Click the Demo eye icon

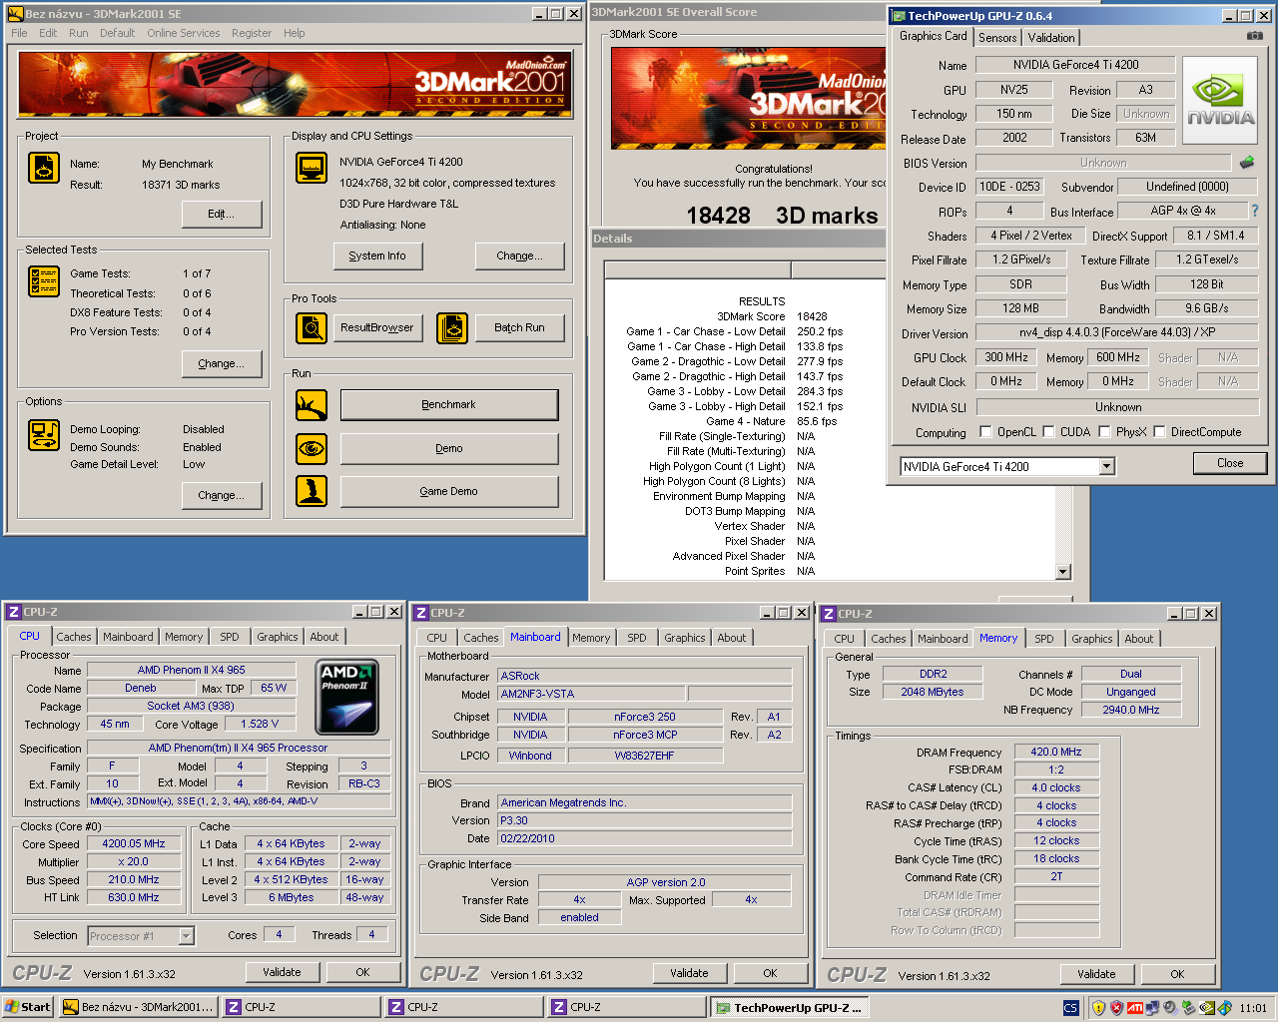tap(312, 449)
